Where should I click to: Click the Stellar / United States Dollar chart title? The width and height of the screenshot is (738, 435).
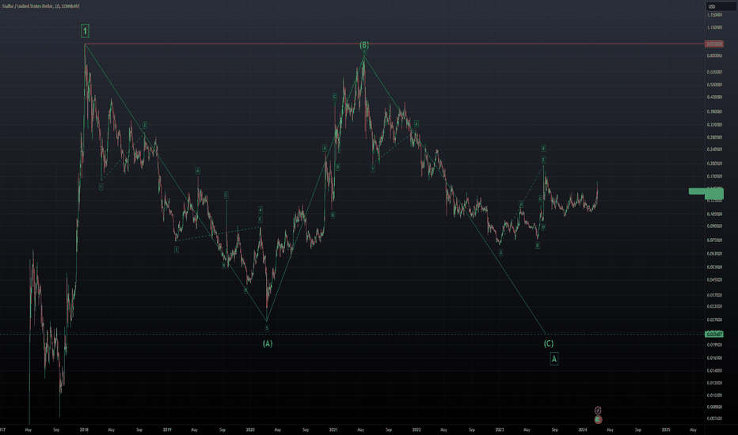pos(40,6)
